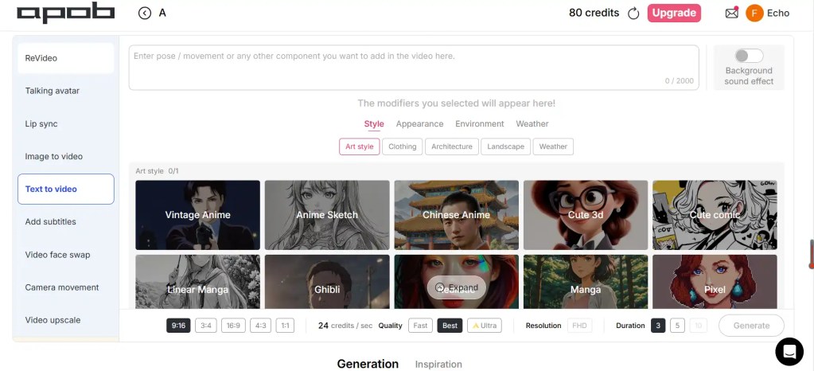Select the Weather filter chip
The width and height of the screenshot is (814, 371).
pos(553,146)
